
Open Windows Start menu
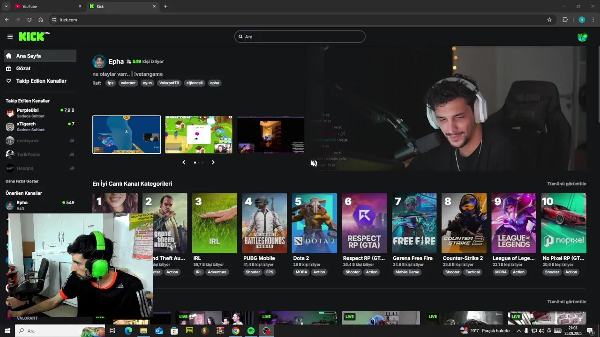(x=7, y=331)
